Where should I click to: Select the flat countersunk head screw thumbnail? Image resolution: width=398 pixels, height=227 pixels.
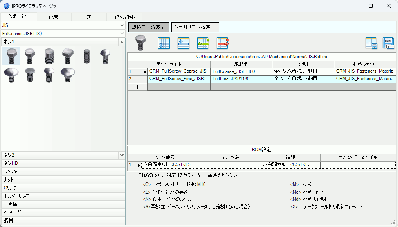[30, 75]
